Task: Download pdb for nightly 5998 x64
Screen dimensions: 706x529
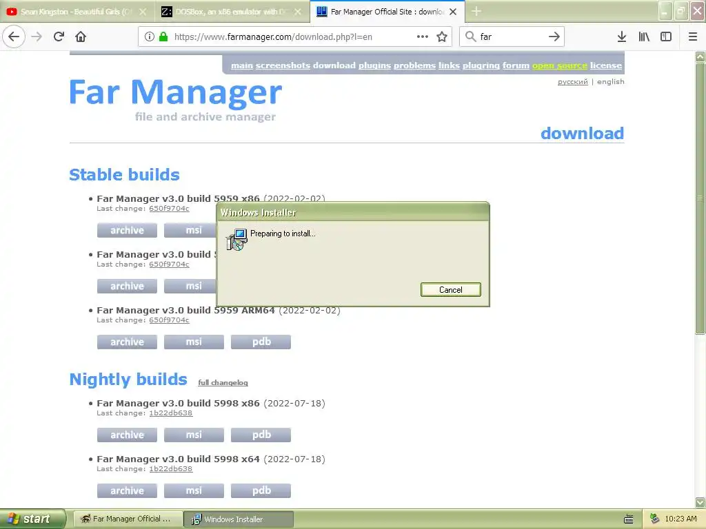Action: coord(261,490)
